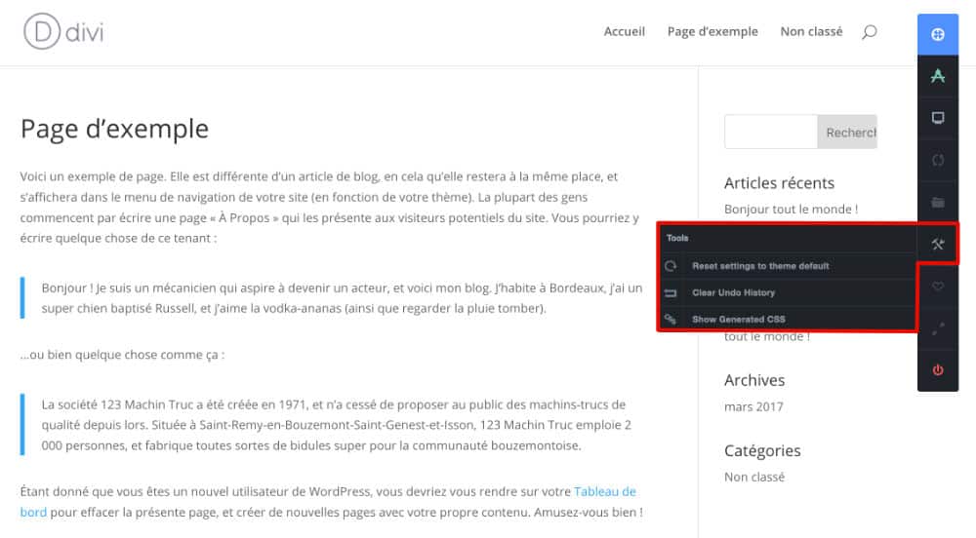Click the blue crosshair icon atop sidebar
The width and height of the screenshot is (976, 538).
click(938, 34)
